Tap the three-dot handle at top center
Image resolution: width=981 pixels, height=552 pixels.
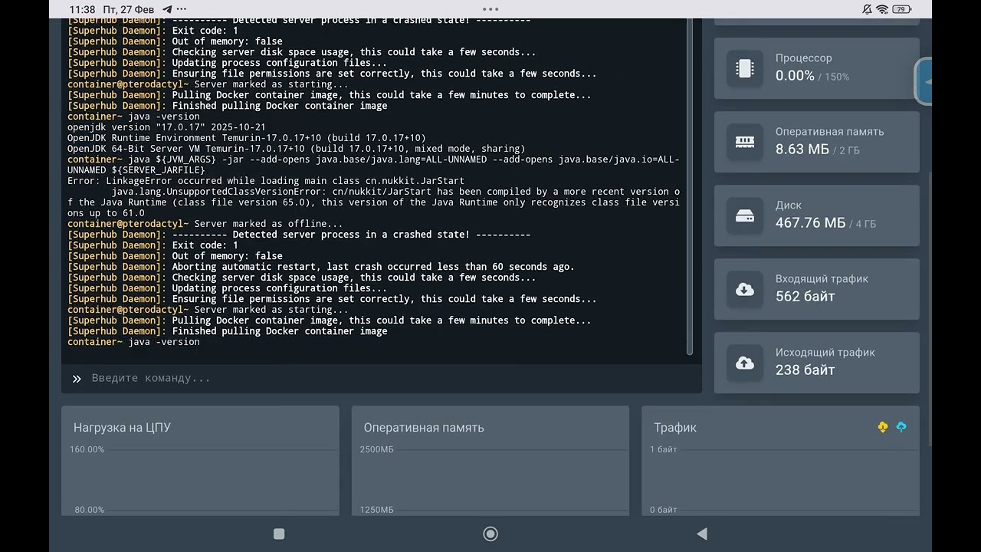point(490,9)
